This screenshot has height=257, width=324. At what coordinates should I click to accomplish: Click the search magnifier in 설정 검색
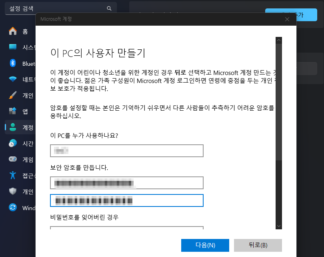(x=109, y=8)
